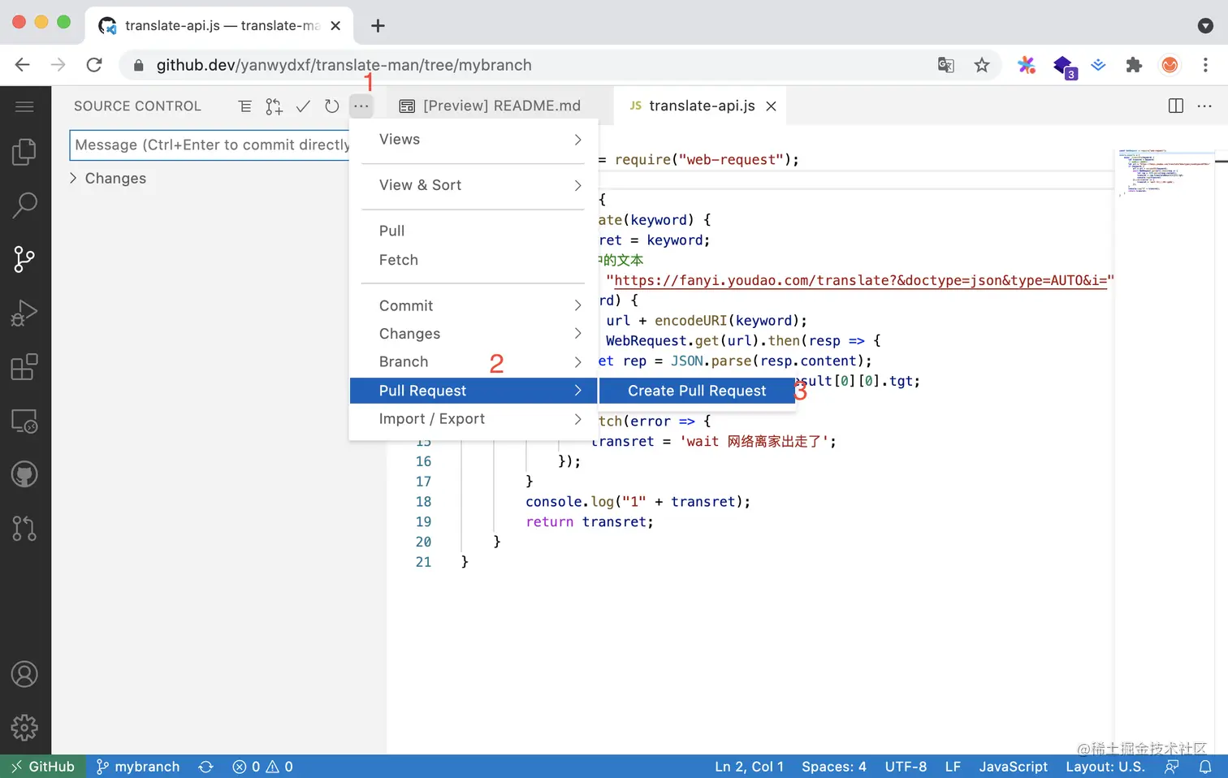Image resolution: width=1228 pixels, height=778 pixels.
Task: Open notifications bell
Action: pyautogui.click(x=1205, y=767)
